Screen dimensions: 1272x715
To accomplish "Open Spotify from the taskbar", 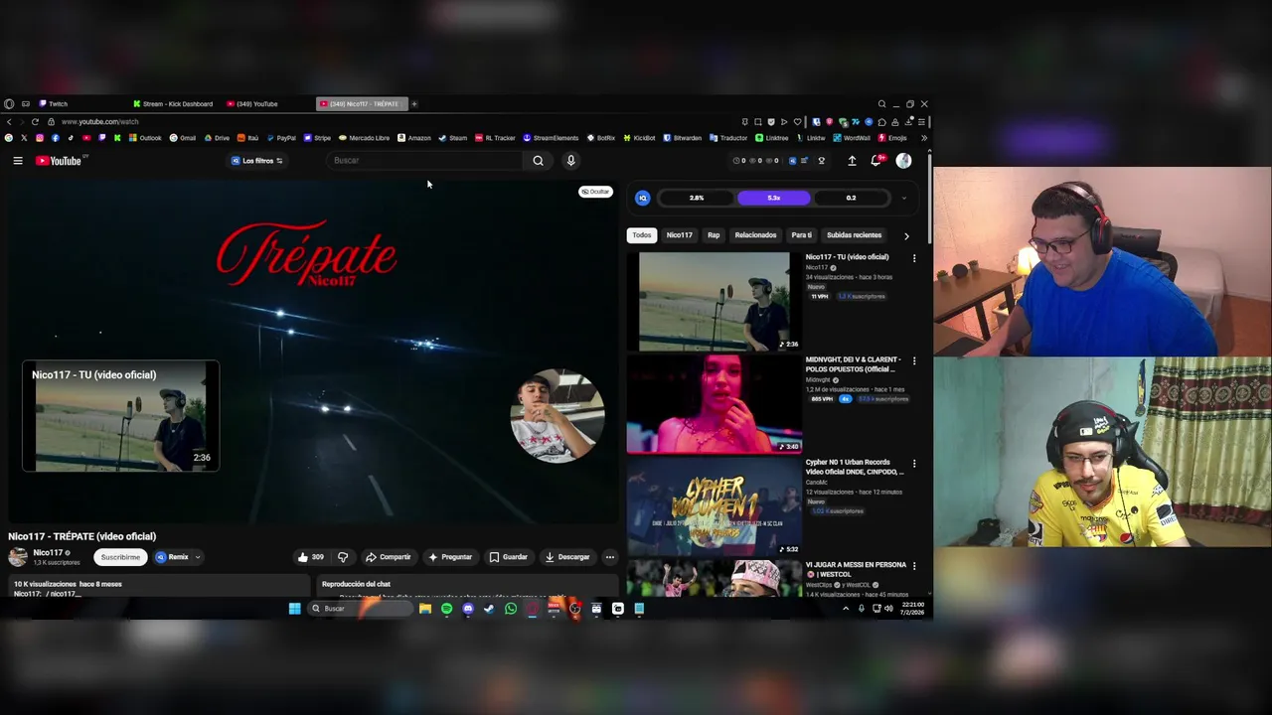I will 446,609.
